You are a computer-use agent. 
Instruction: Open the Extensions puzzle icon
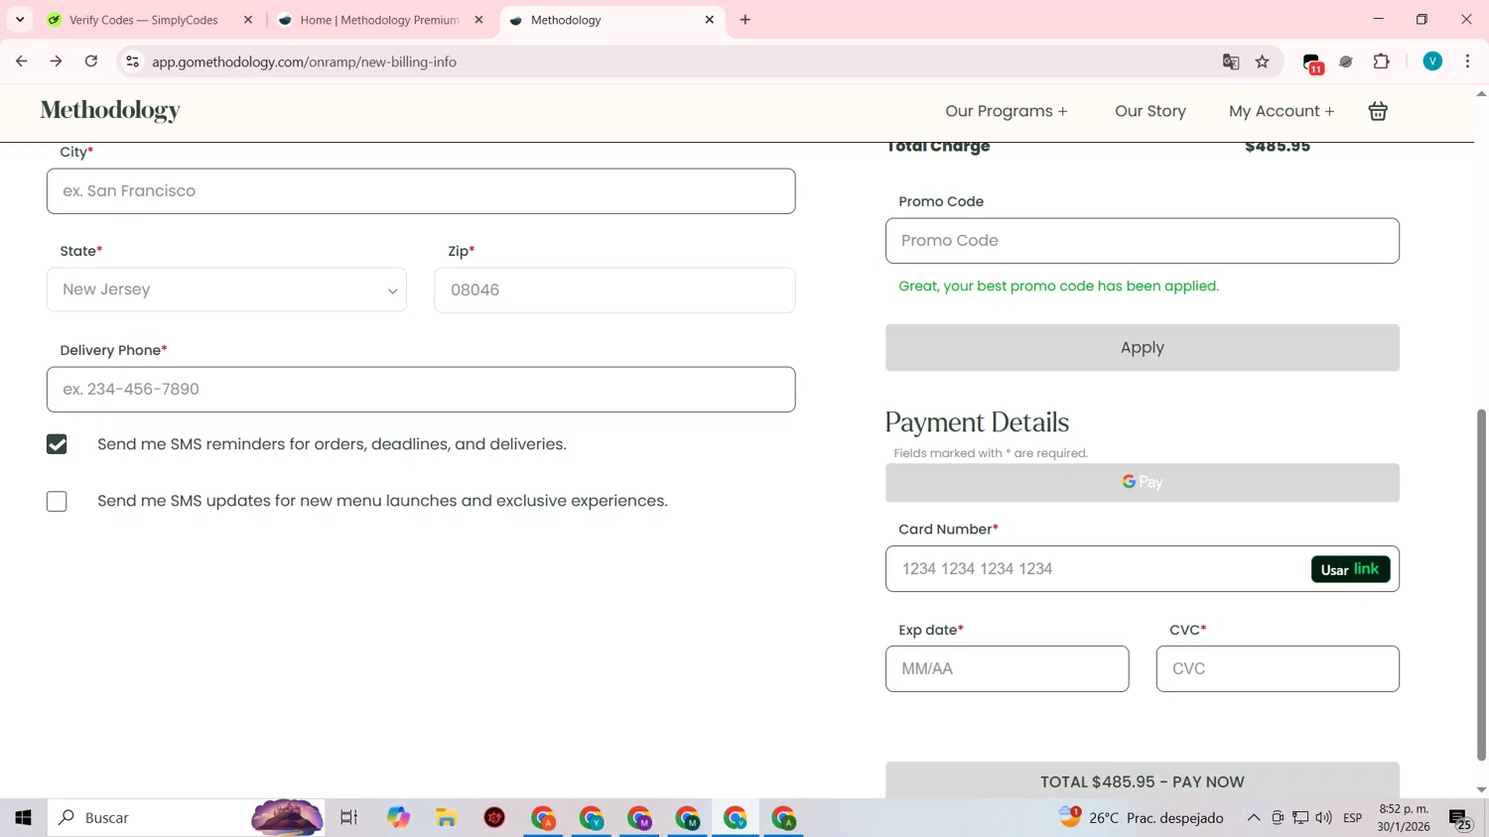1381,61
